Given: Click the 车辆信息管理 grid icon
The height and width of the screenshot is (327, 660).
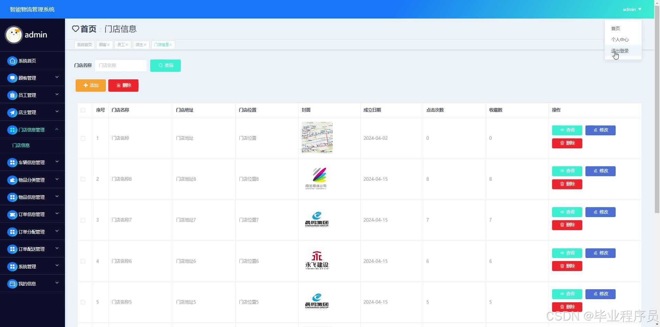Looking at the screenshot, I should (12, 162).
